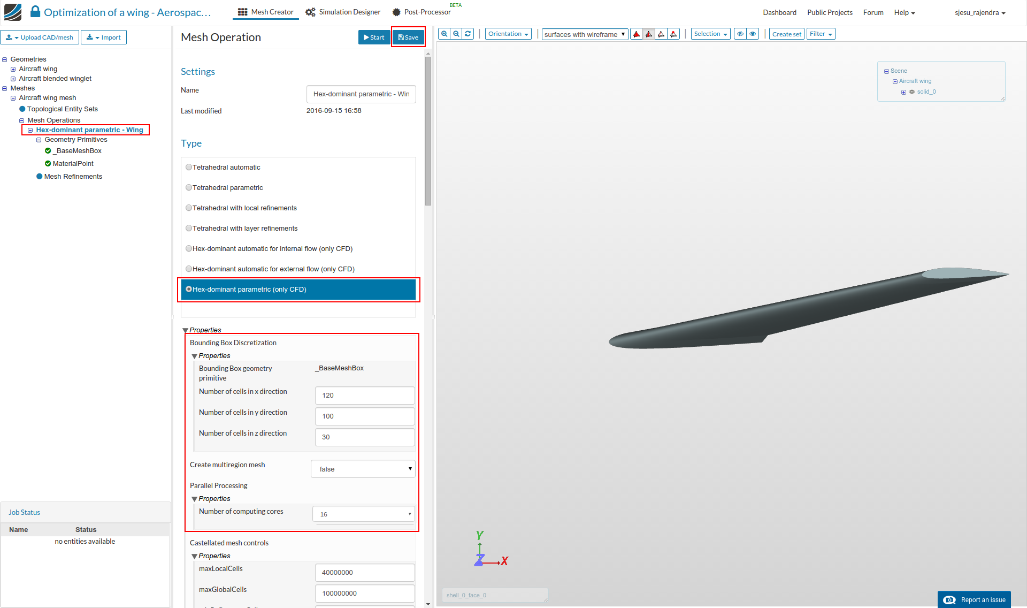Select Hex-dominant automatic for external flow
1027x608 pixels.
point(189,269)
